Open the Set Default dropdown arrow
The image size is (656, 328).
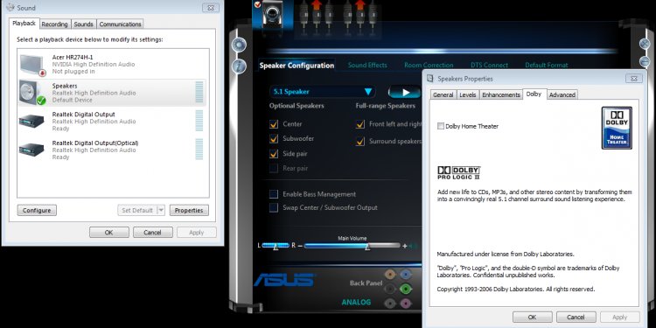click(161, 210)
